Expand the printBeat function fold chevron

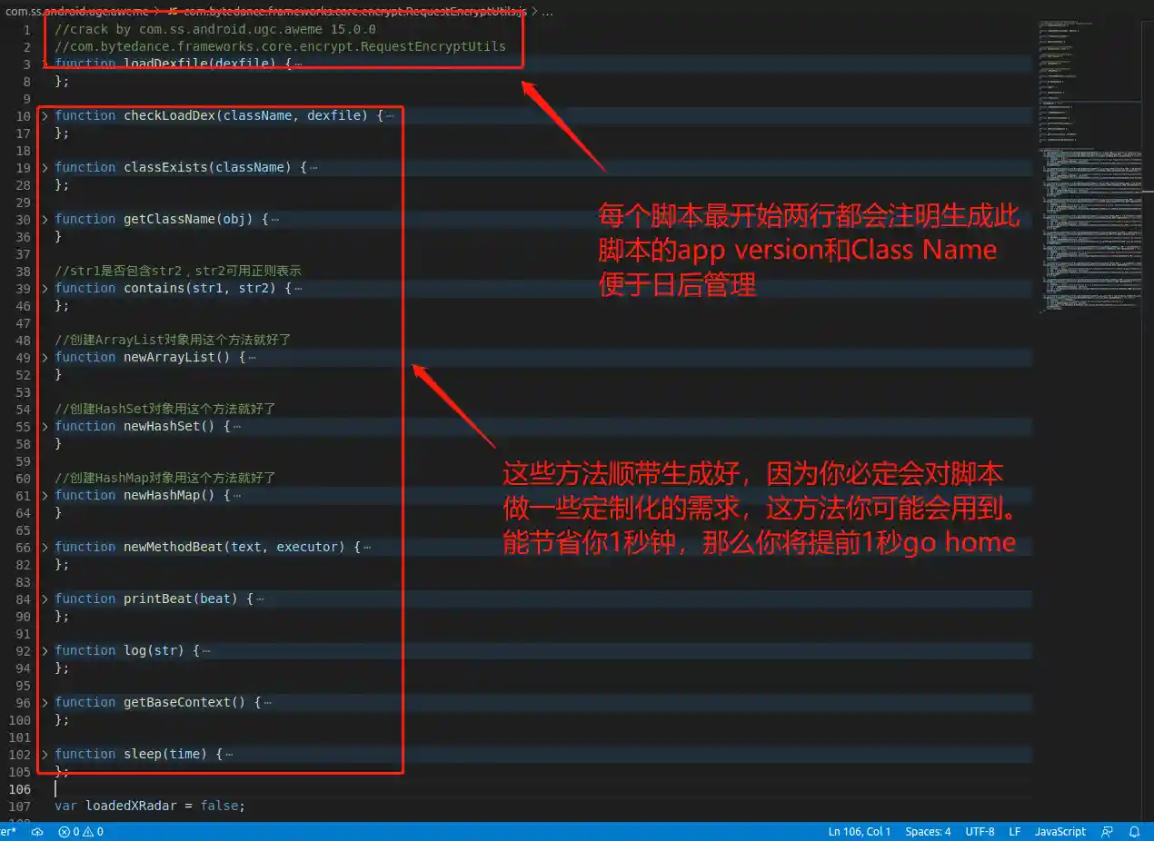tap(45, 599)
